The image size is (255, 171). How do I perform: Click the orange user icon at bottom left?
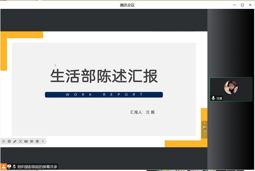[3, 167]
